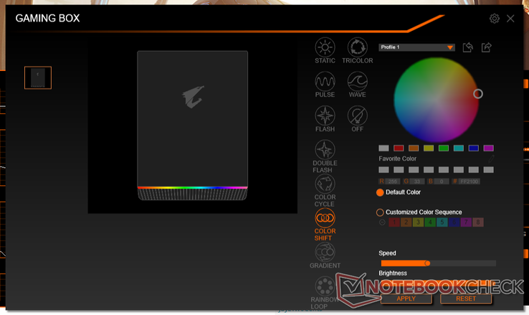The width and height of the screenshot is (529, 315).
Task: Pick the purple preset color swatch
Action: click(489, 148)
